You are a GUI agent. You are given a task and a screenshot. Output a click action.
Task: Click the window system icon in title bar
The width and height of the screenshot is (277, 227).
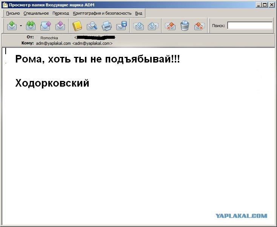[x=5, y=5]
